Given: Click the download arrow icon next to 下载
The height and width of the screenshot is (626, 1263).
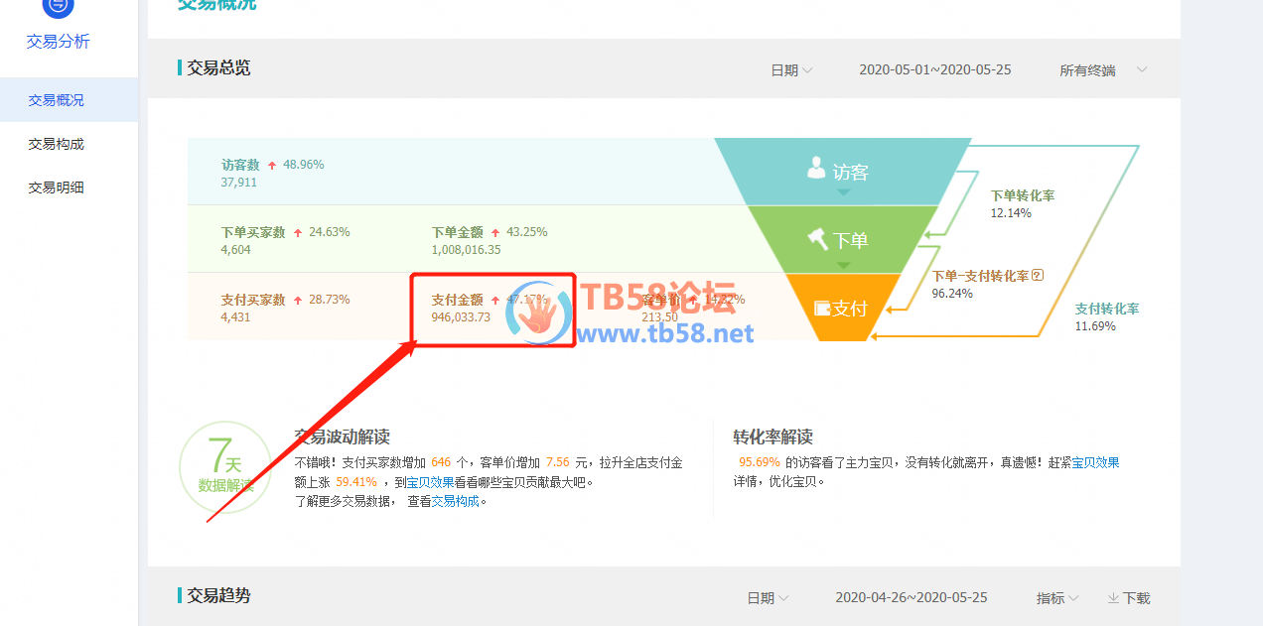Looking at the screenshot, I should pos(1113,598).
